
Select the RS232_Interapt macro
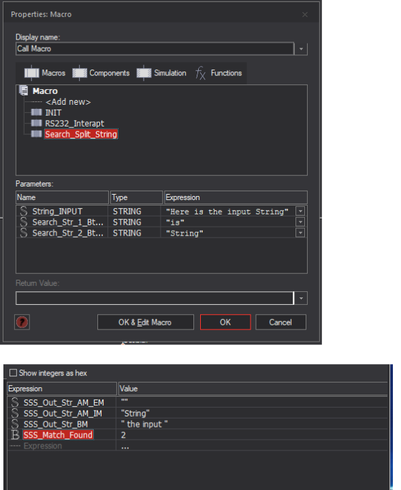(74, 123)
